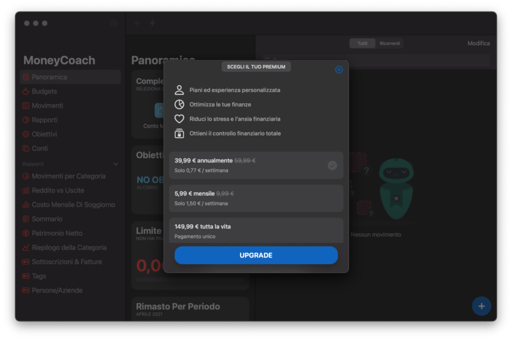Click the Conti wallet icon
This screenshot has width=512, height=340.
pos(26,148)
